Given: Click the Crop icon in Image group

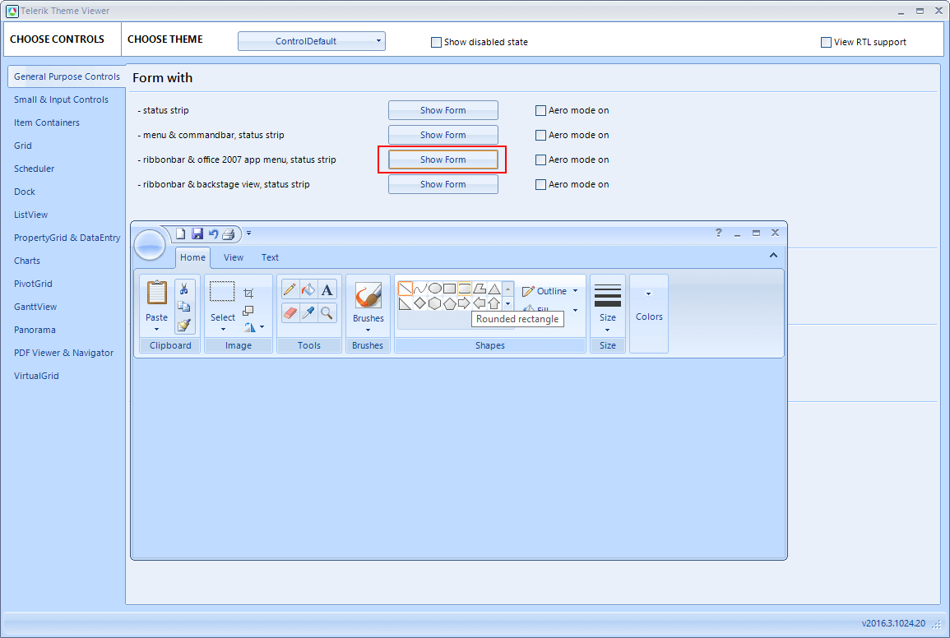Looking at the screenshot, I should coord(248,294).
